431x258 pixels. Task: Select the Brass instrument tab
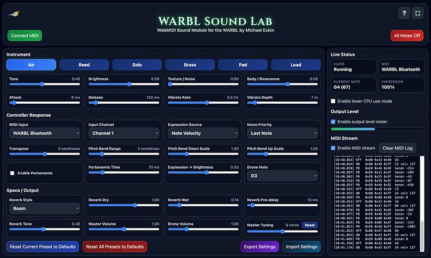(190, 65)
